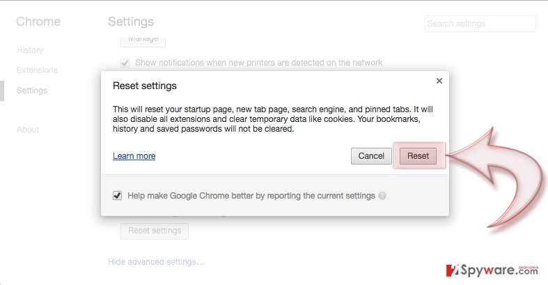
Task: Click the Chrome heading in sidebar
Action: pyautogui.click(x=38, y=22)
